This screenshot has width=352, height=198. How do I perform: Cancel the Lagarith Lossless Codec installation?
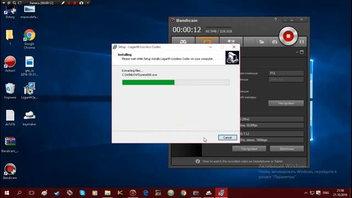[227, 137]
